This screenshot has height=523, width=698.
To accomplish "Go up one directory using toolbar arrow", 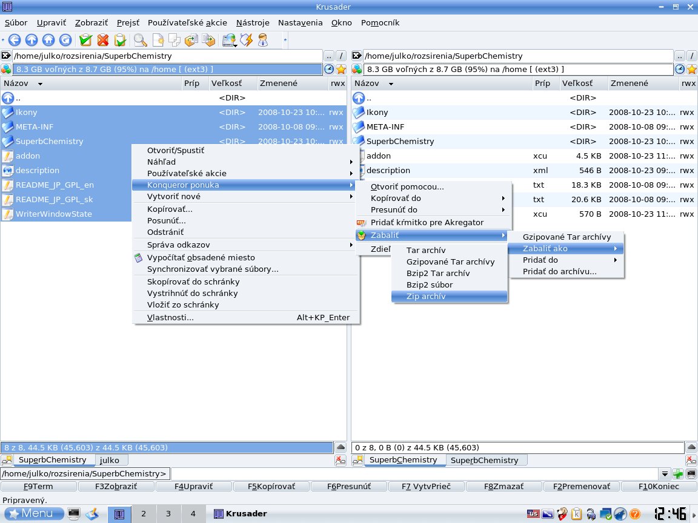I will point(32,40).
